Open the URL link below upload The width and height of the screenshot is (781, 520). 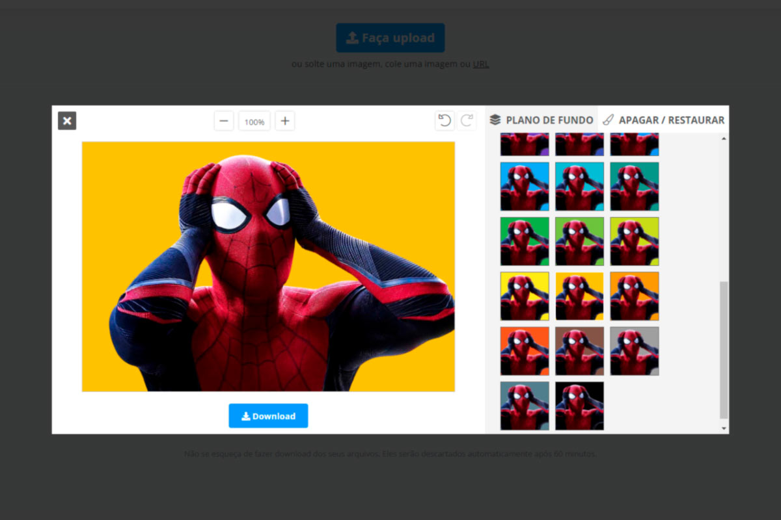point(481,64)
